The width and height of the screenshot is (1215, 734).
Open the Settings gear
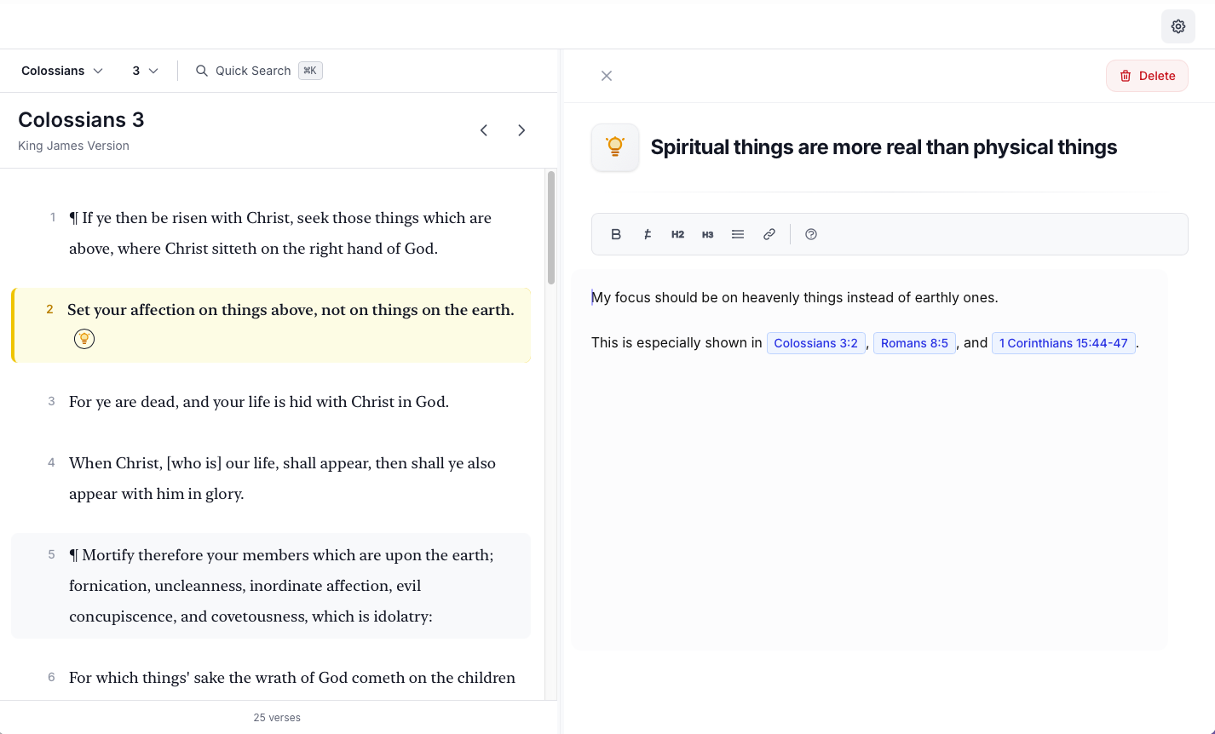1178,26
